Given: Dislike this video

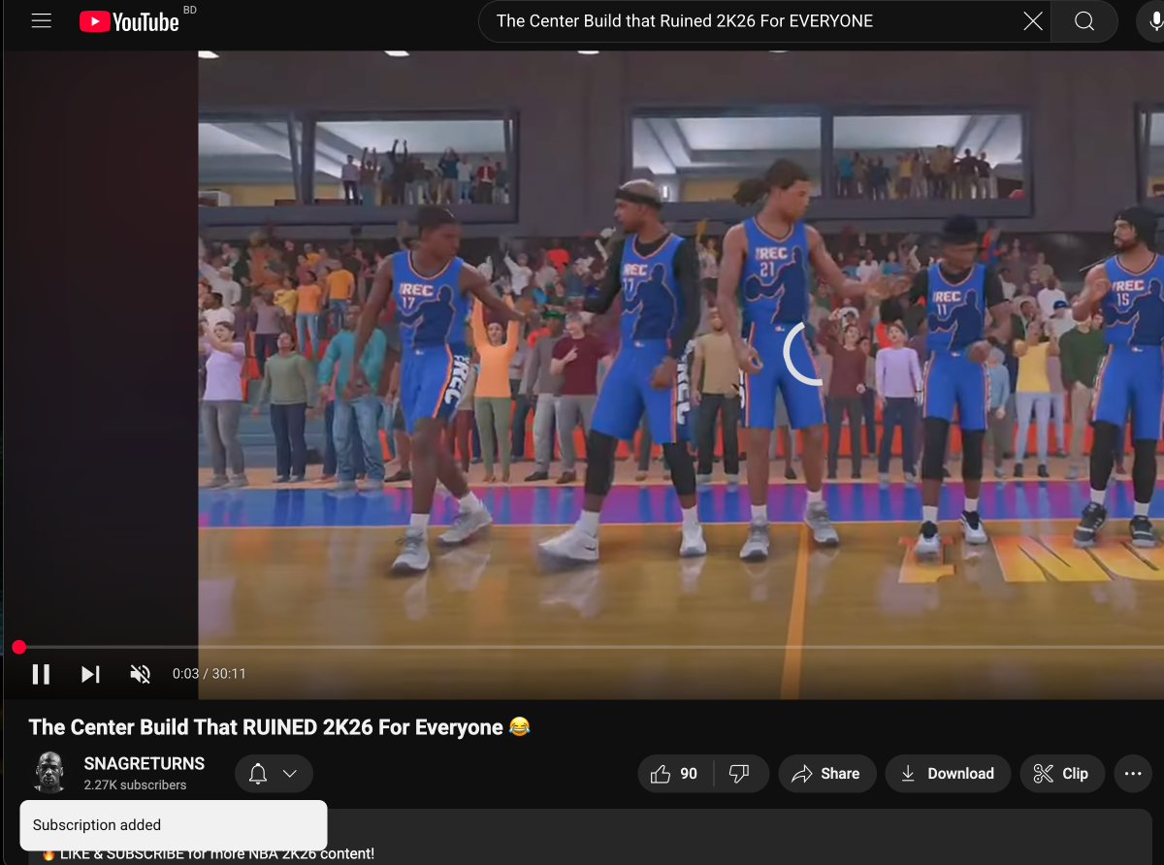Looking at the screenshot, I should tap(740, 774).
